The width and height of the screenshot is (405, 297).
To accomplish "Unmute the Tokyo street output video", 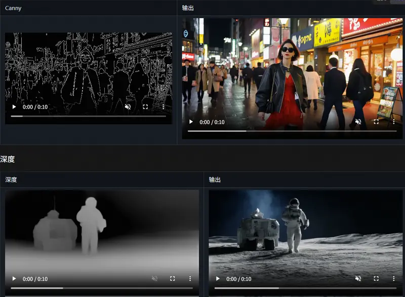I will [358, 122].
